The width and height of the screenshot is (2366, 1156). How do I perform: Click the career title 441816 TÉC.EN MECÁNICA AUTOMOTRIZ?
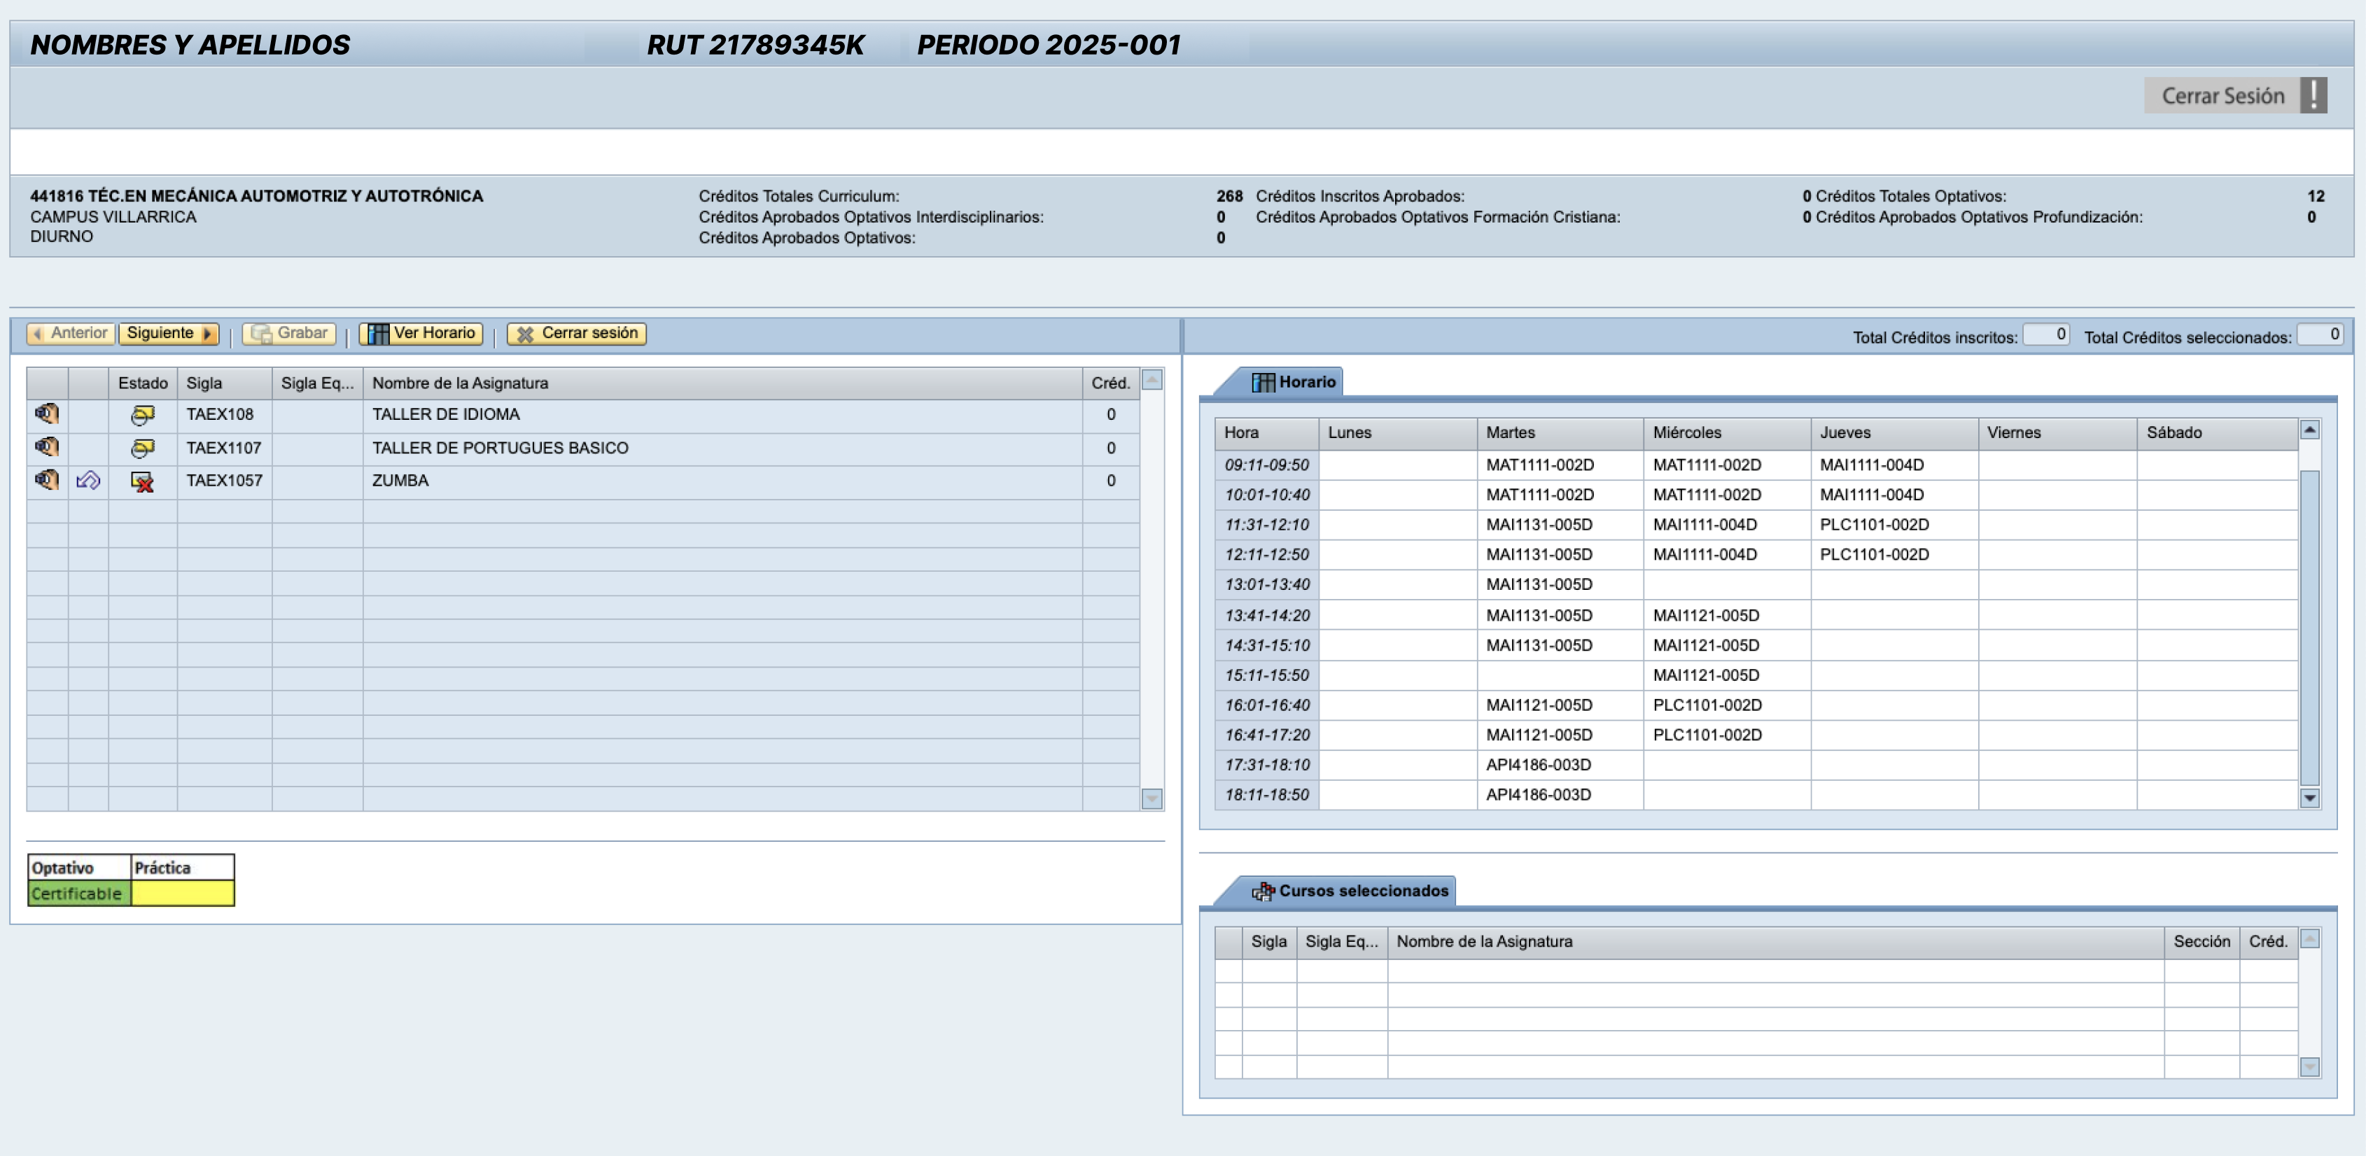256,195
